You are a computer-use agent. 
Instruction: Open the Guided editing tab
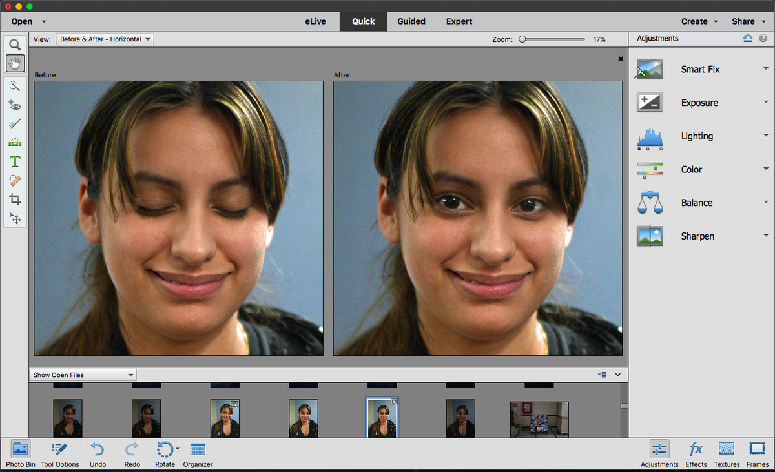pos(411,21)
